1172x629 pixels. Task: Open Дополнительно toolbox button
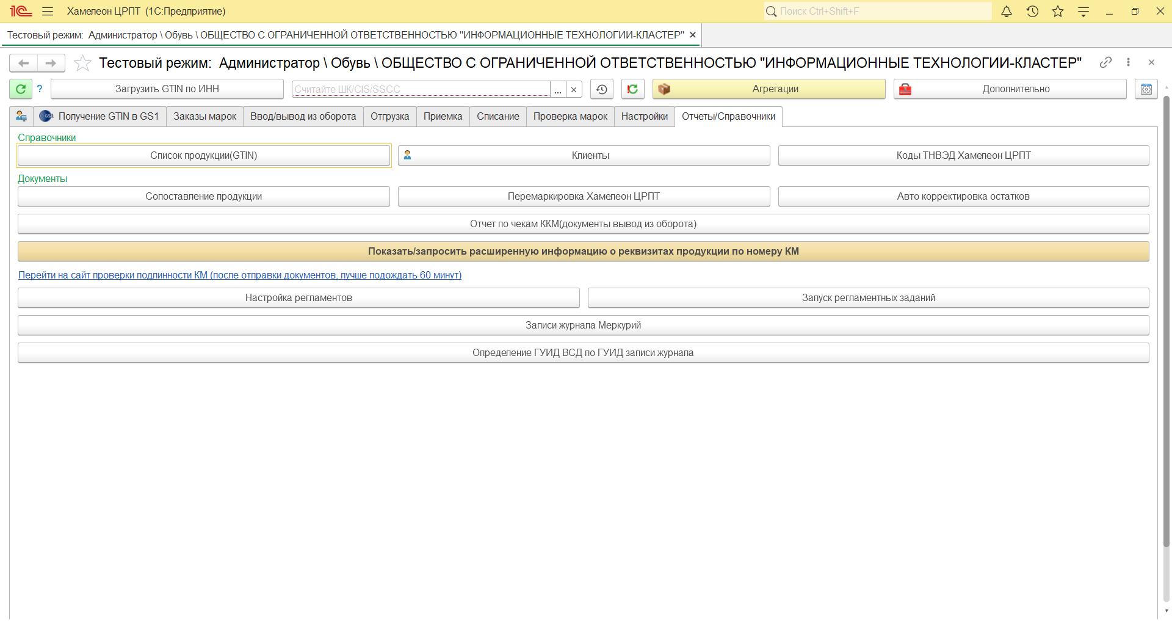(1010, 89)
